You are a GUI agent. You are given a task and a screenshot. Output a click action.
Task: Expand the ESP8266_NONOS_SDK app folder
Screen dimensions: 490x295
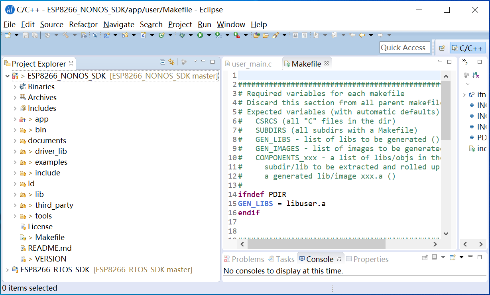(15, 119)
